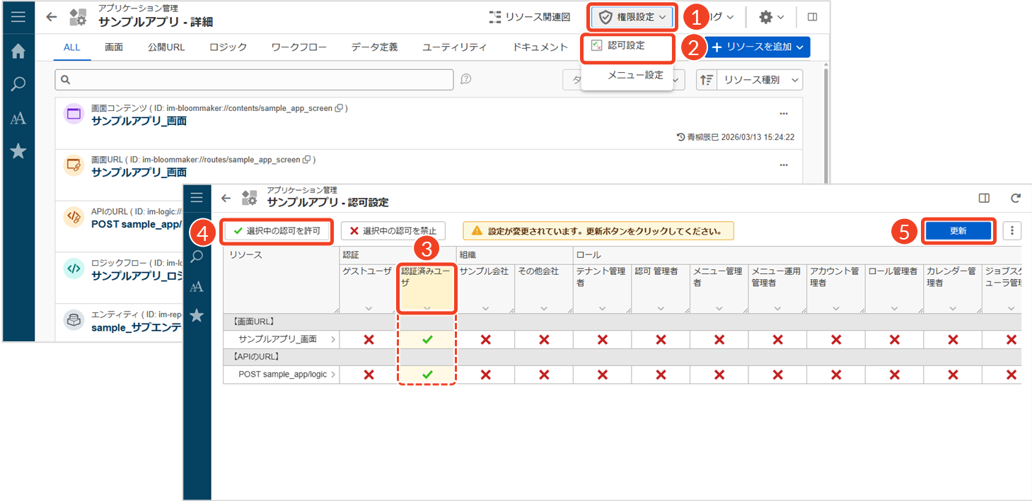The height and width of the screenshot is (501, 1032).
Task: Click the 更新 button
Action: point(958,230)
